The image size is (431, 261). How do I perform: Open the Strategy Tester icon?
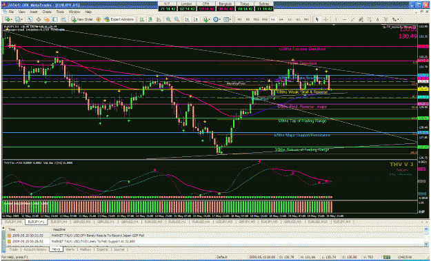[x=63, y=19]
